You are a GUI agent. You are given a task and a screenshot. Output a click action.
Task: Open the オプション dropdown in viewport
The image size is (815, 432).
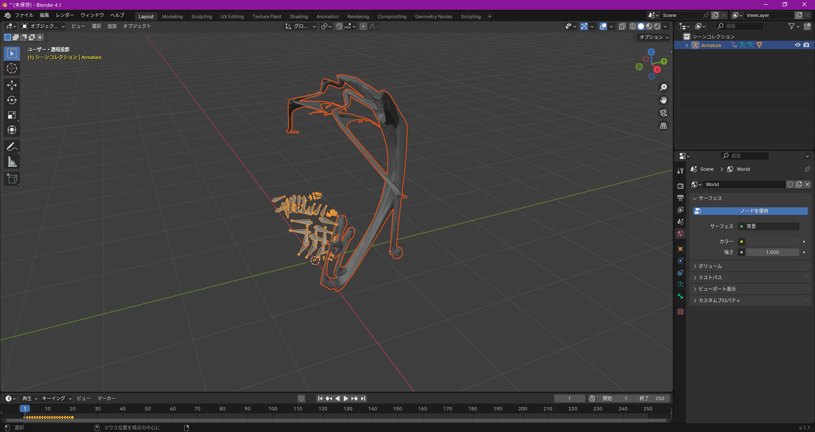coord(654,37)
